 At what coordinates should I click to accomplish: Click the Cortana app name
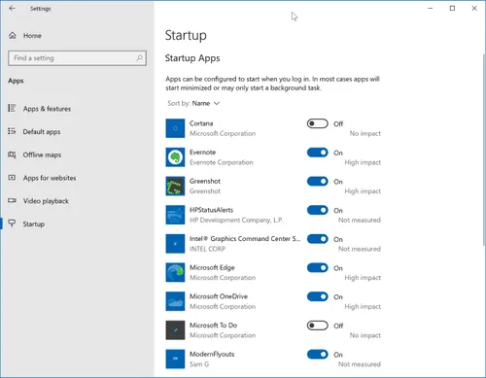click(201, 123)
